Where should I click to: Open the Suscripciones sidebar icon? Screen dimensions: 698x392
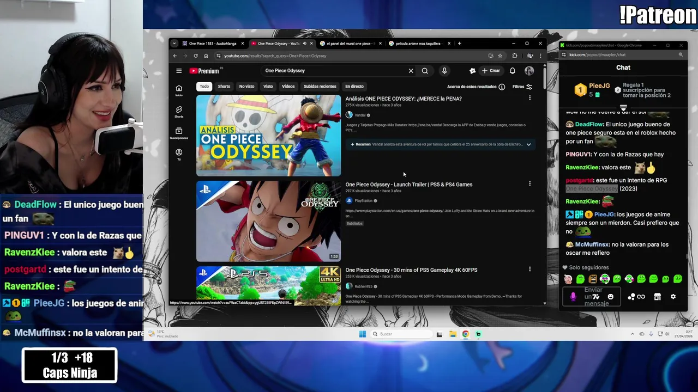pos(179,133)
